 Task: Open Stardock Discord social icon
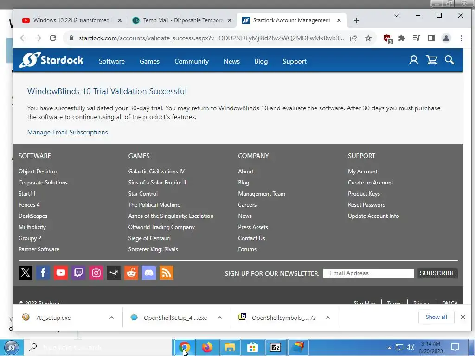click(x=149, y=273)
